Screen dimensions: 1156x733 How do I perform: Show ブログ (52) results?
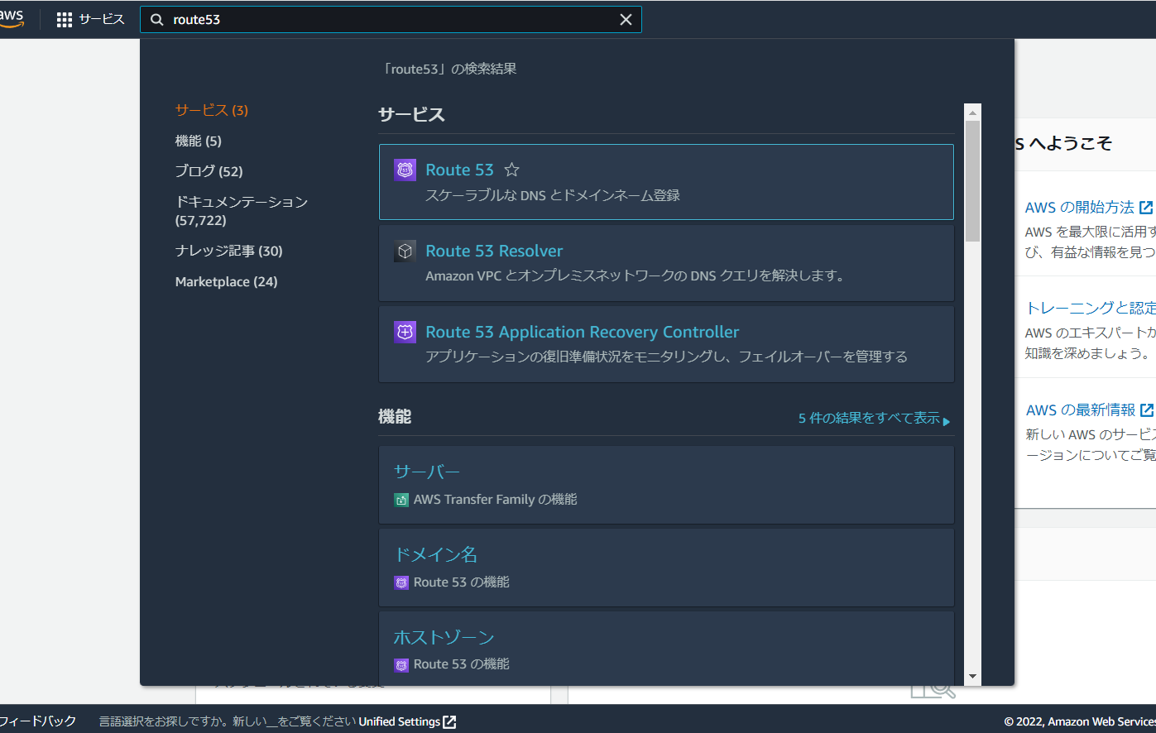coord(209,171)
